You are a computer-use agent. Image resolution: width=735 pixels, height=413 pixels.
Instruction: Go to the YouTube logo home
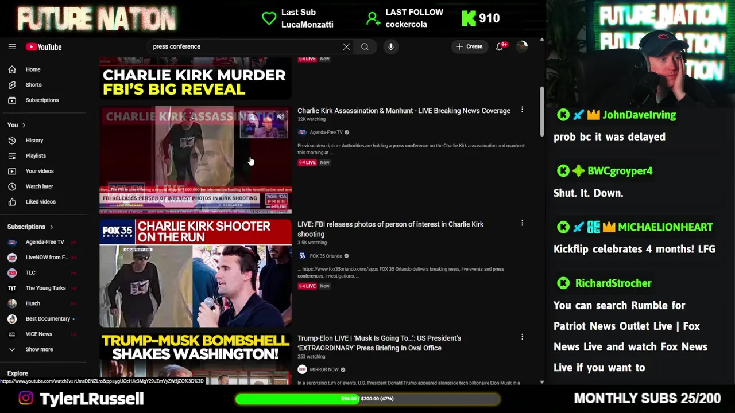point(44,47)
